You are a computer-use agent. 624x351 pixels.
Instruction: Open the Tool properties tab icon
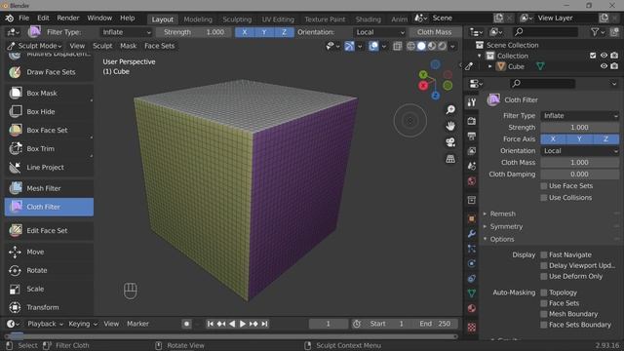click(x=472, y=102)
